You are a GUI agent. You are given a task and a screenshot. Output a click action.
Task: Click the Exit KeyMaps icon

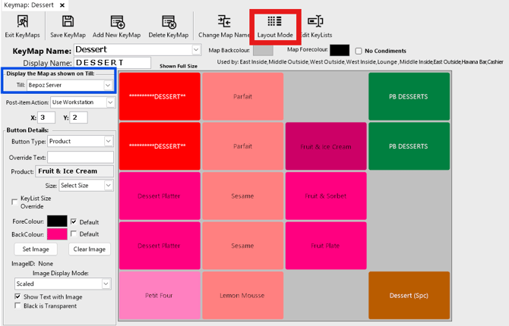click(x=21, y=24)
